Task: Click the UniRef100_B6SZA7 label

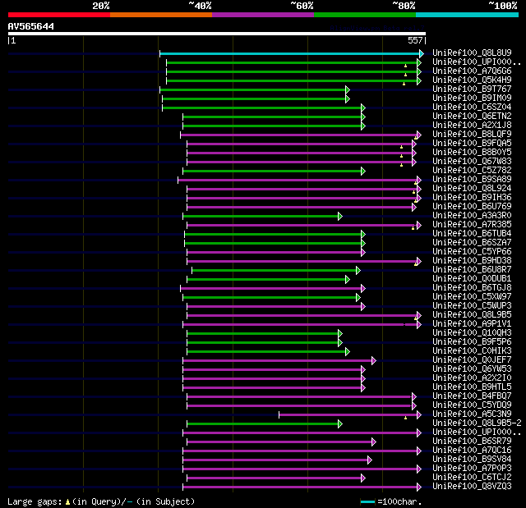Action: (472, 242)
